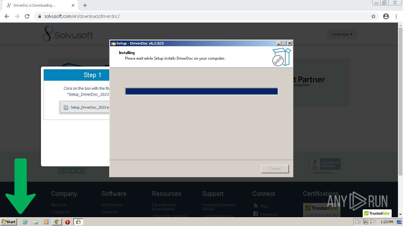Viewport: 403px width, 226px height.
Task: Open the About Us footer link
Action: [59, 205]
